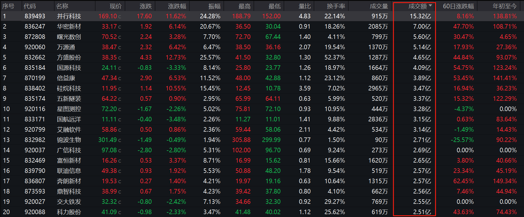Viewport: 524px width, 217px height.
Task: Click the 4.83 volume ratio cell
Action: coord(305,16)
